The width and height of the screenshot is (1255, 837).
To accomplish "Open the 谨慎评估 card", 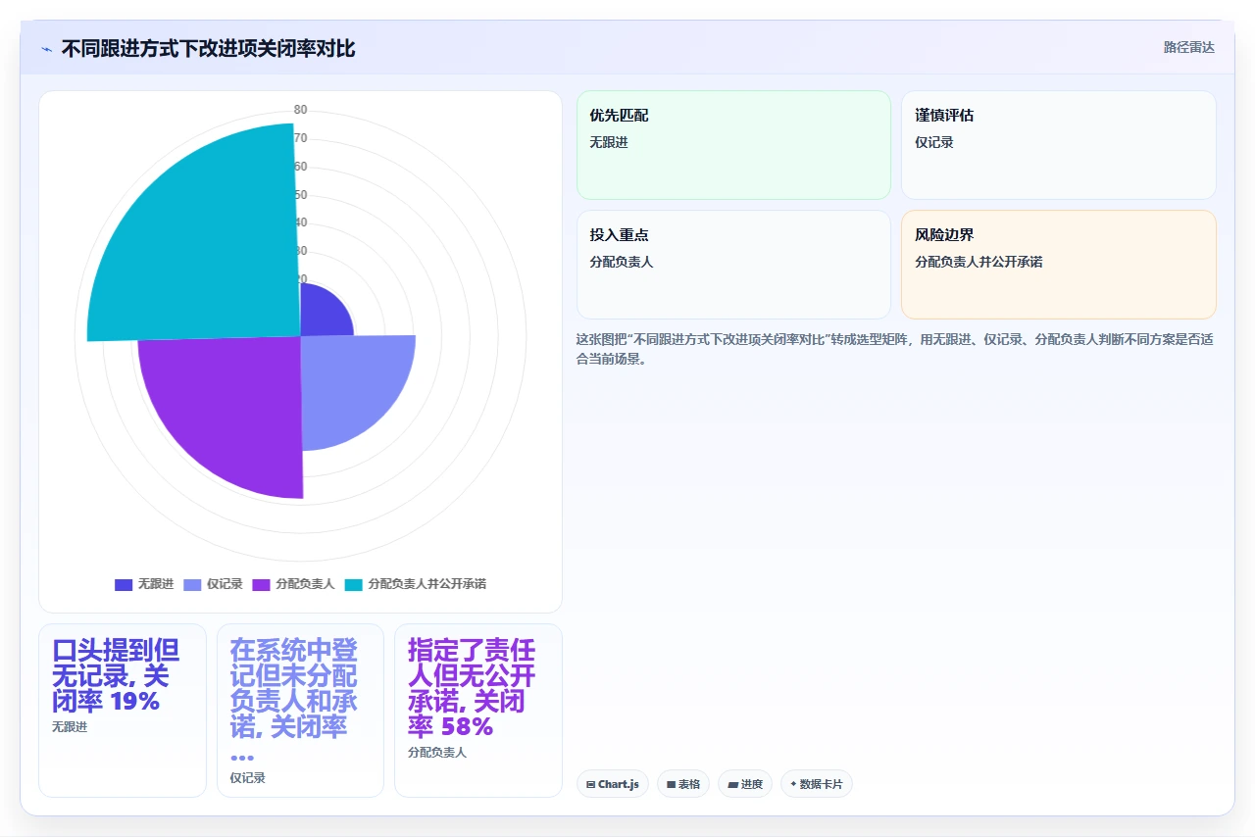I will [1059, 145].
